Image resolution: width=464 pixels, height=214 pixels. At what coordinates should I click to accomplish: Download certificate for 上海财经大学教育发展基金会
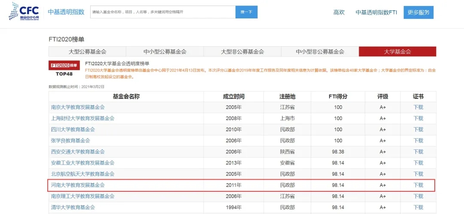click(418, 119)
